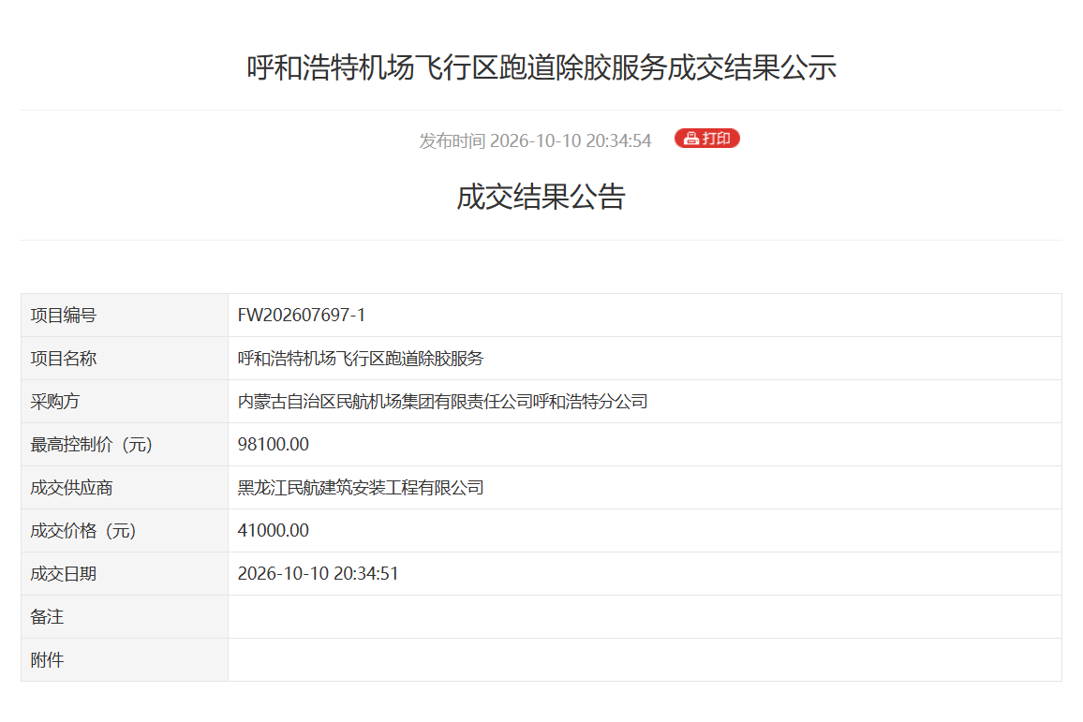Click the 附件 row label
Screen dimensions: 1083x722
[47, 660]
